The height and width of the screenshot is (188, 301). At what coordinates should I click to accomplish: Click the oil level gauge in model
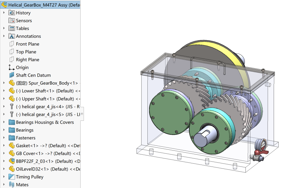[x=261, y=145]
